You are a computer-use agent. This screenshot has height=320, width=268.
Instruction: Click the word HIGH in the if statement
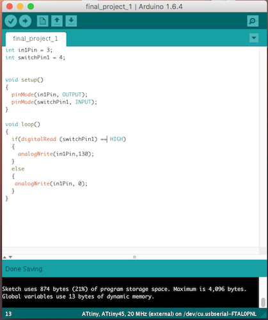point(116,139)
